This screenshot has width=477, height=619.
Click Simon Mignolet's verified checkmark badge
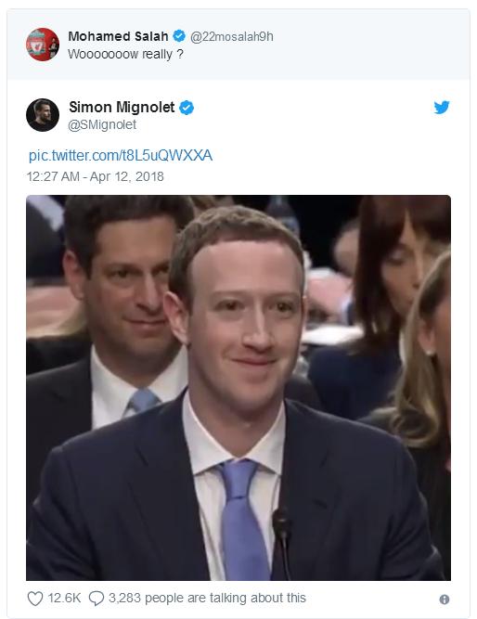coord(187,108)
